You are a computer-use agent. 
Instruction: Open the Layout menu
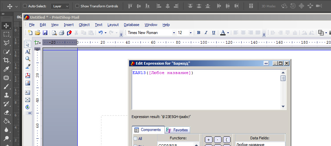point(113,25)
